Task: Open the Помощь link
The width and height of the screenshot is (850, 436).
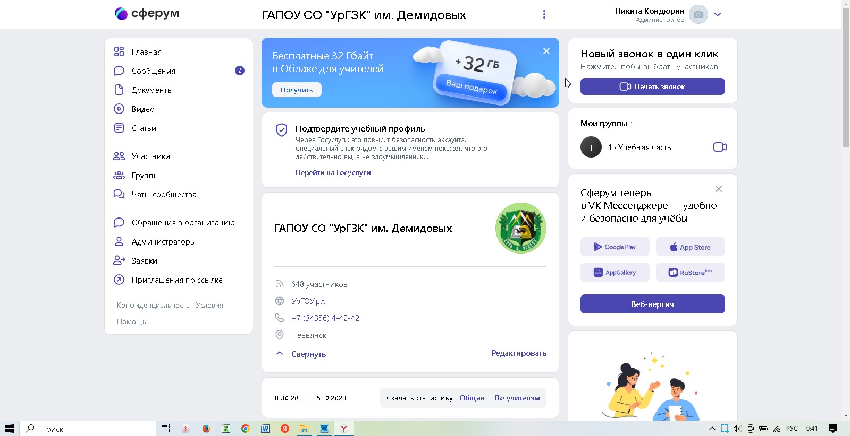Action: [x=131, y=321]
